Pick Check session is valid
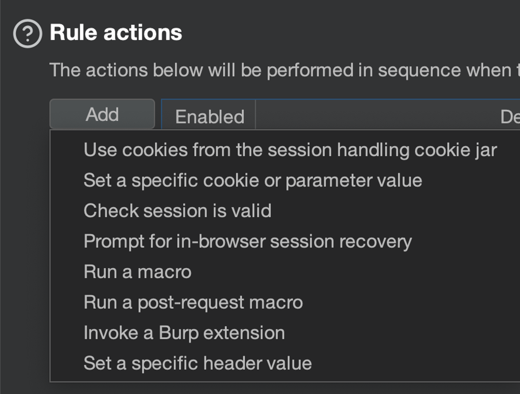The height and width of the screenshot is (394, 520). click(177, 211)
